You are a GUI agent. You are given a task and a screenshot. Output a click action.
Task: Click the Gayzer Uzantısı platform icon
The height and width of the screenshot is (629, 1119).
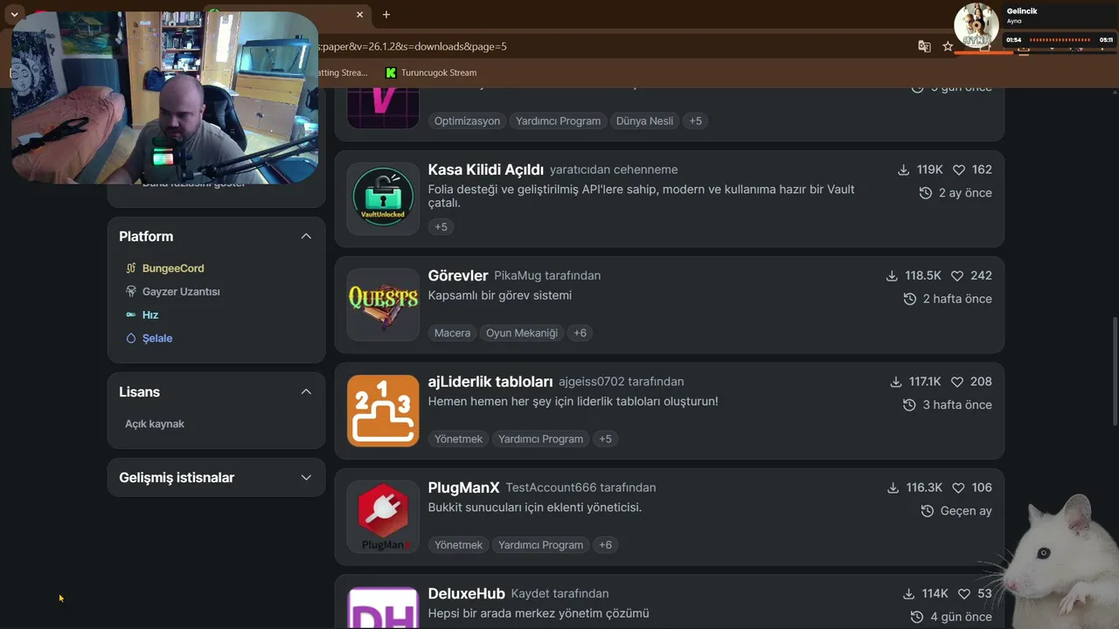(x=131, y=292)
